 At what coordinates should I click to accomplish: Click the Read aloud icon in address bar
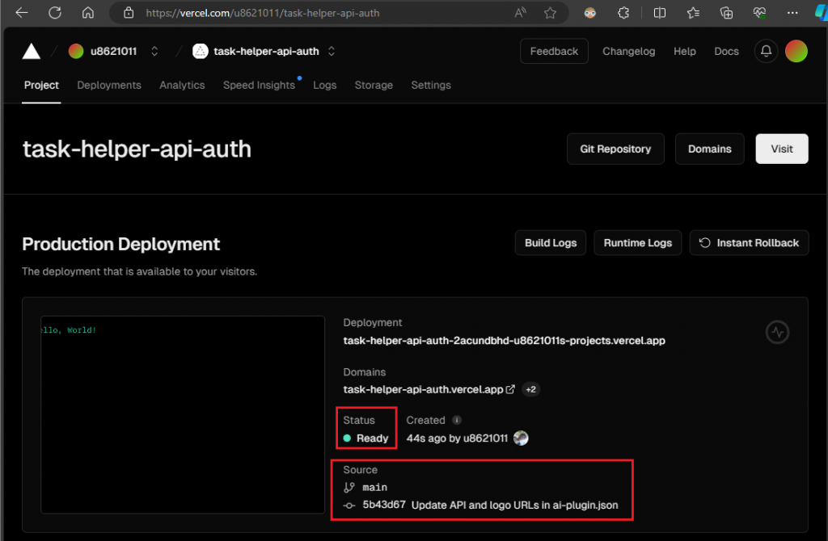(x=520, y=13)
